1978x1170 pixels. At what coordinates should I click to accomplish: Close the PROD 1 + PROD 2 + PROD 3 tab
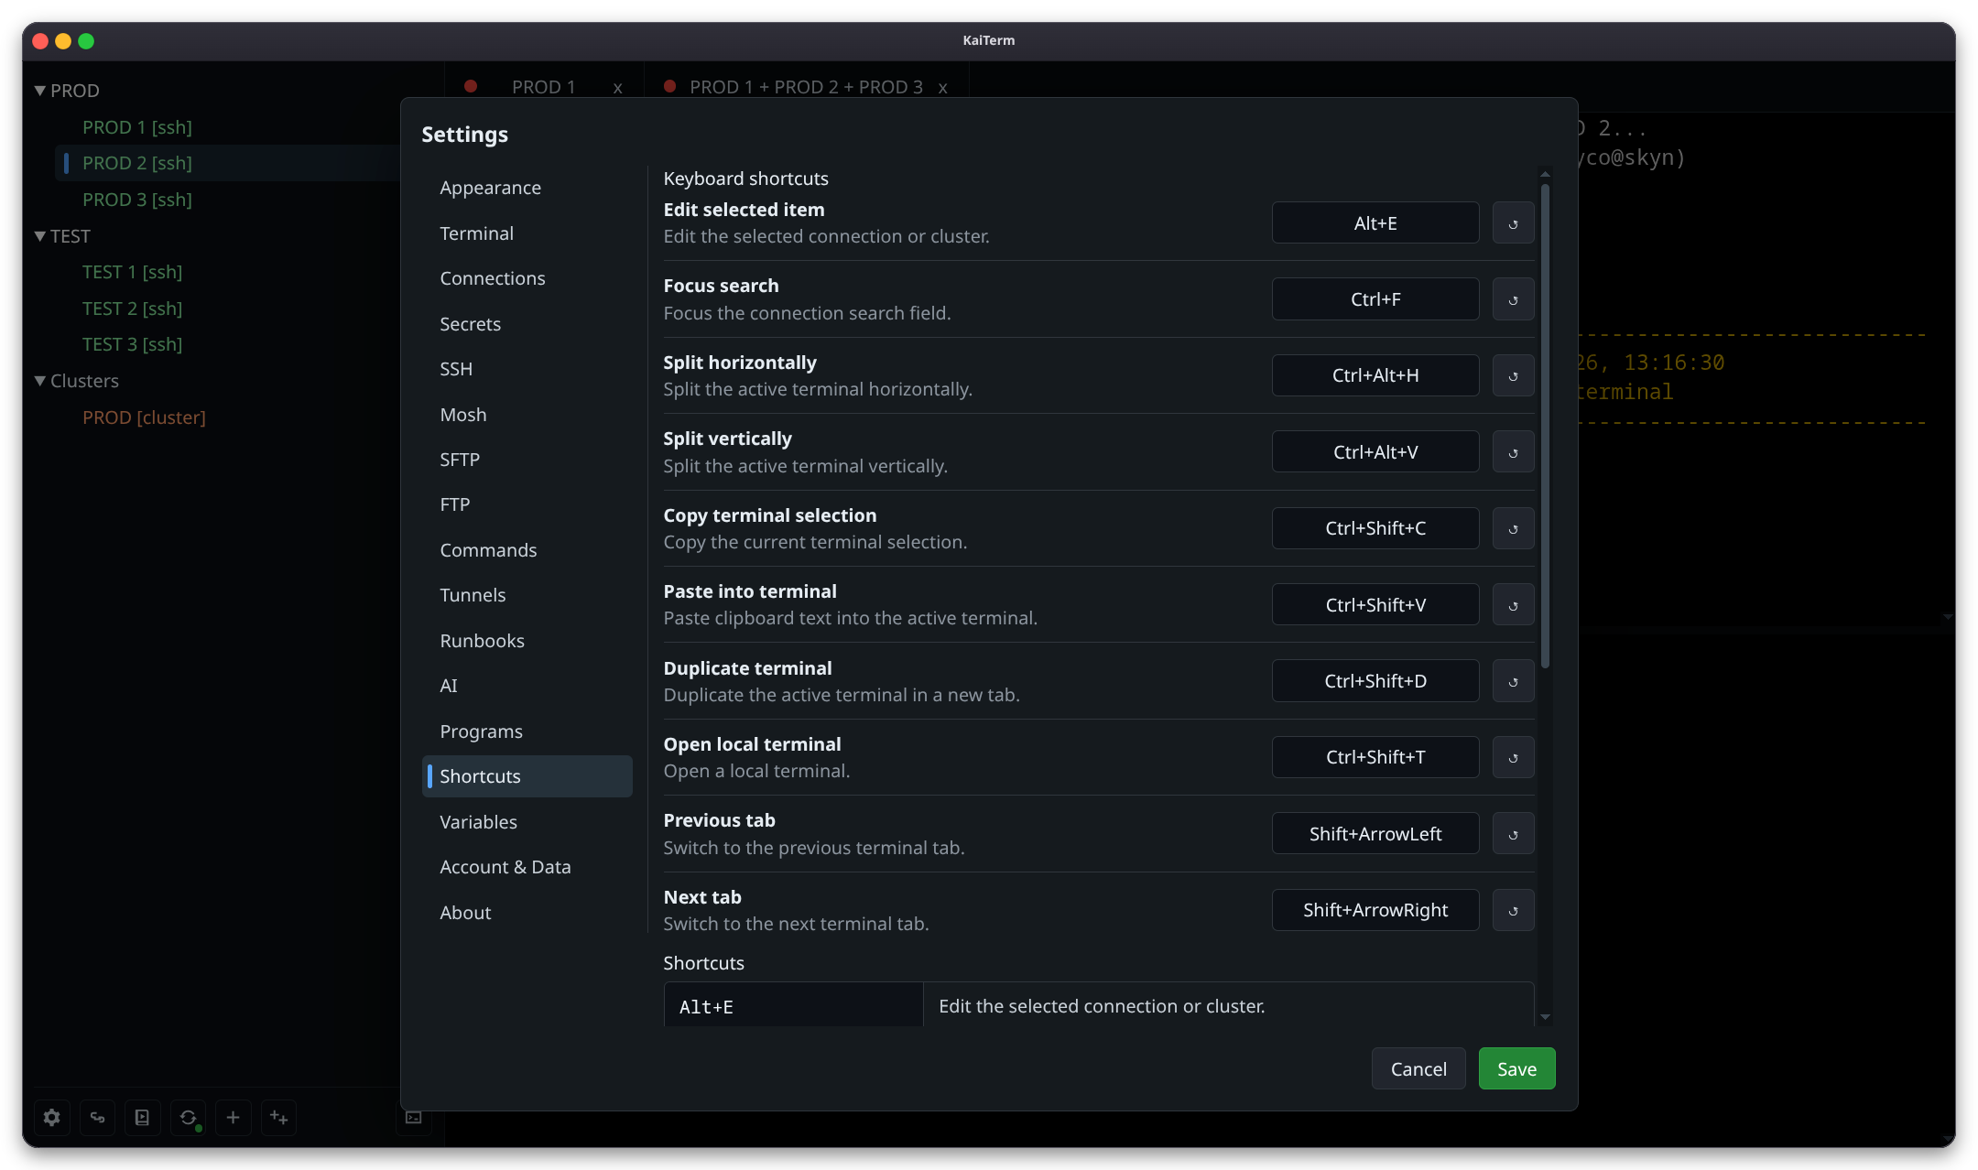click(x=942, y=88)
